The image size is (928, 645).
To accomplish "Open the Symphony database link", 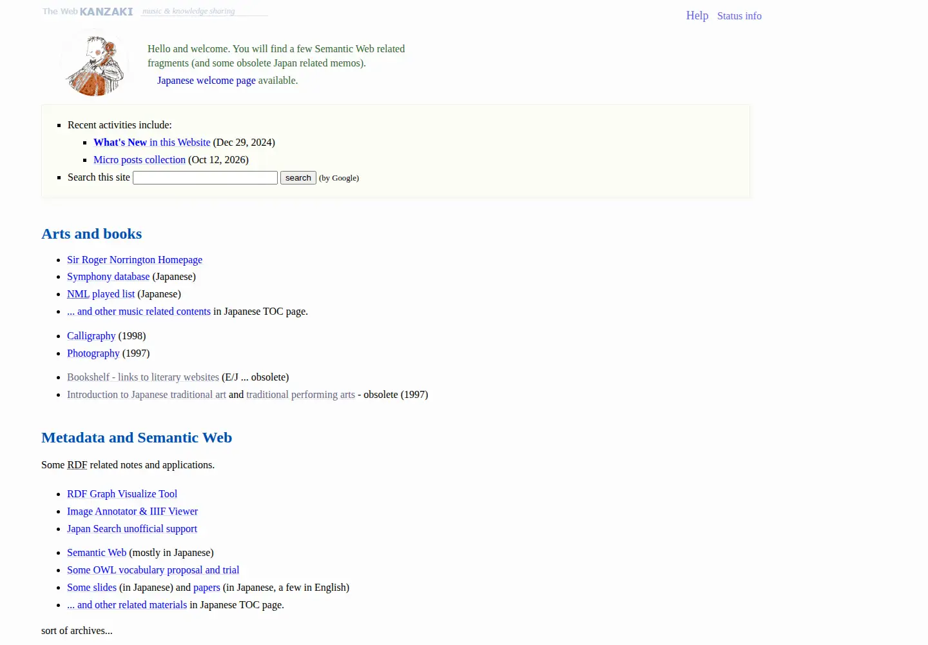I will 108,277.
